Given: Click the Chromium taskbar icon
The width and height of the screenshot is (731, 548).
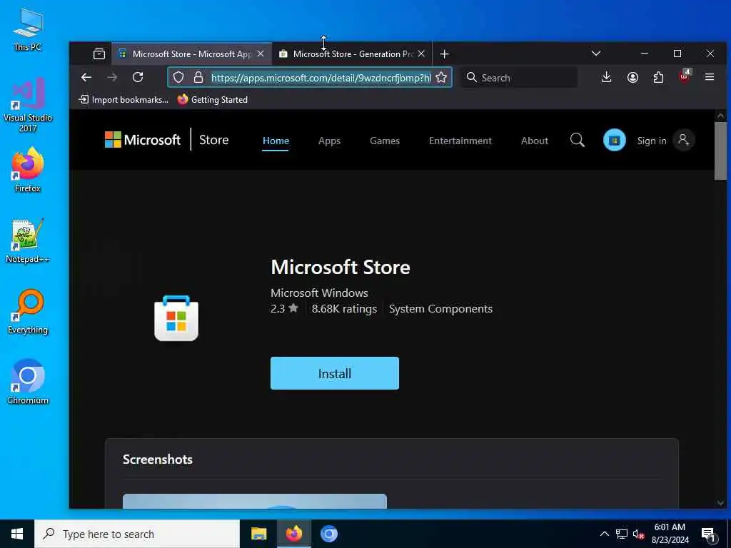Looking at the screenshot, I should (x=328, y=534).
